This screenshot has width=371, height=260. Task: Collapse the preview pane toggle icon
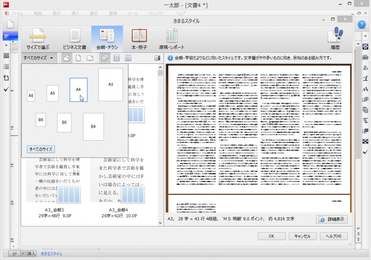coord(157,58)
